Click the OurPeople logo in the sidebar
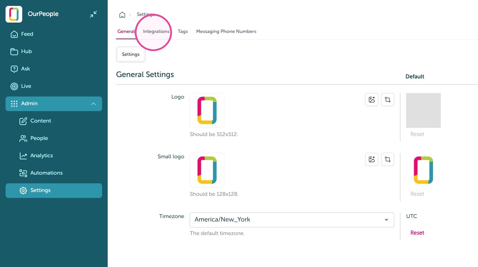This screenshot has width=478, height=267. [x=14, y=14]
